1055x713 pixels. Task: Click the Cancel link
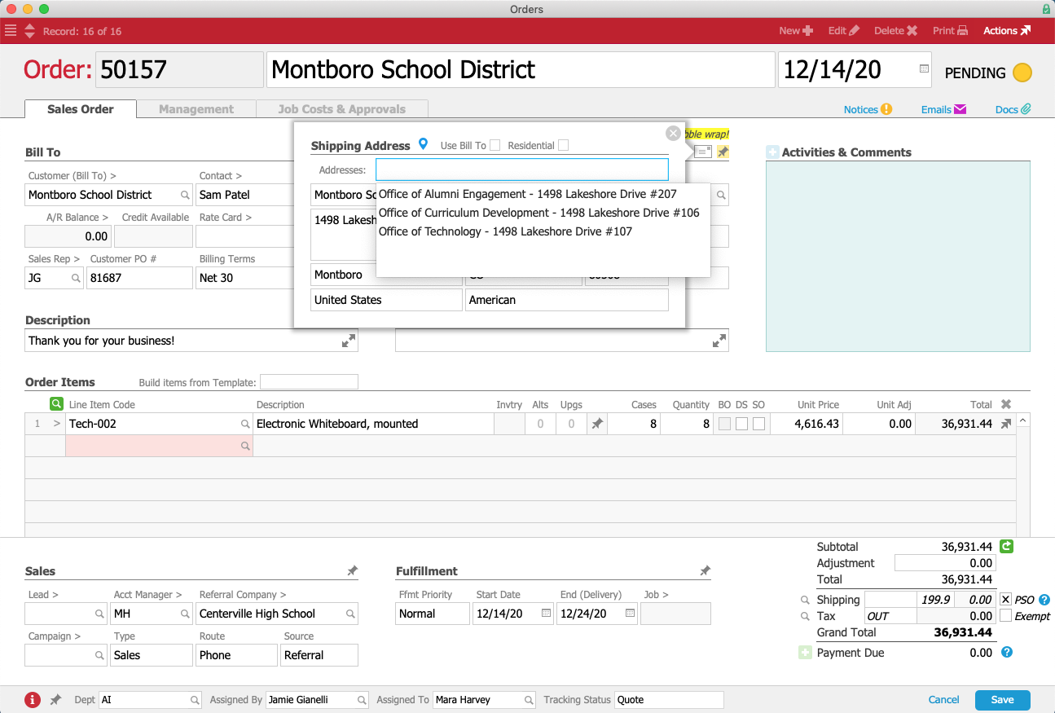click(x=944, y=699)
